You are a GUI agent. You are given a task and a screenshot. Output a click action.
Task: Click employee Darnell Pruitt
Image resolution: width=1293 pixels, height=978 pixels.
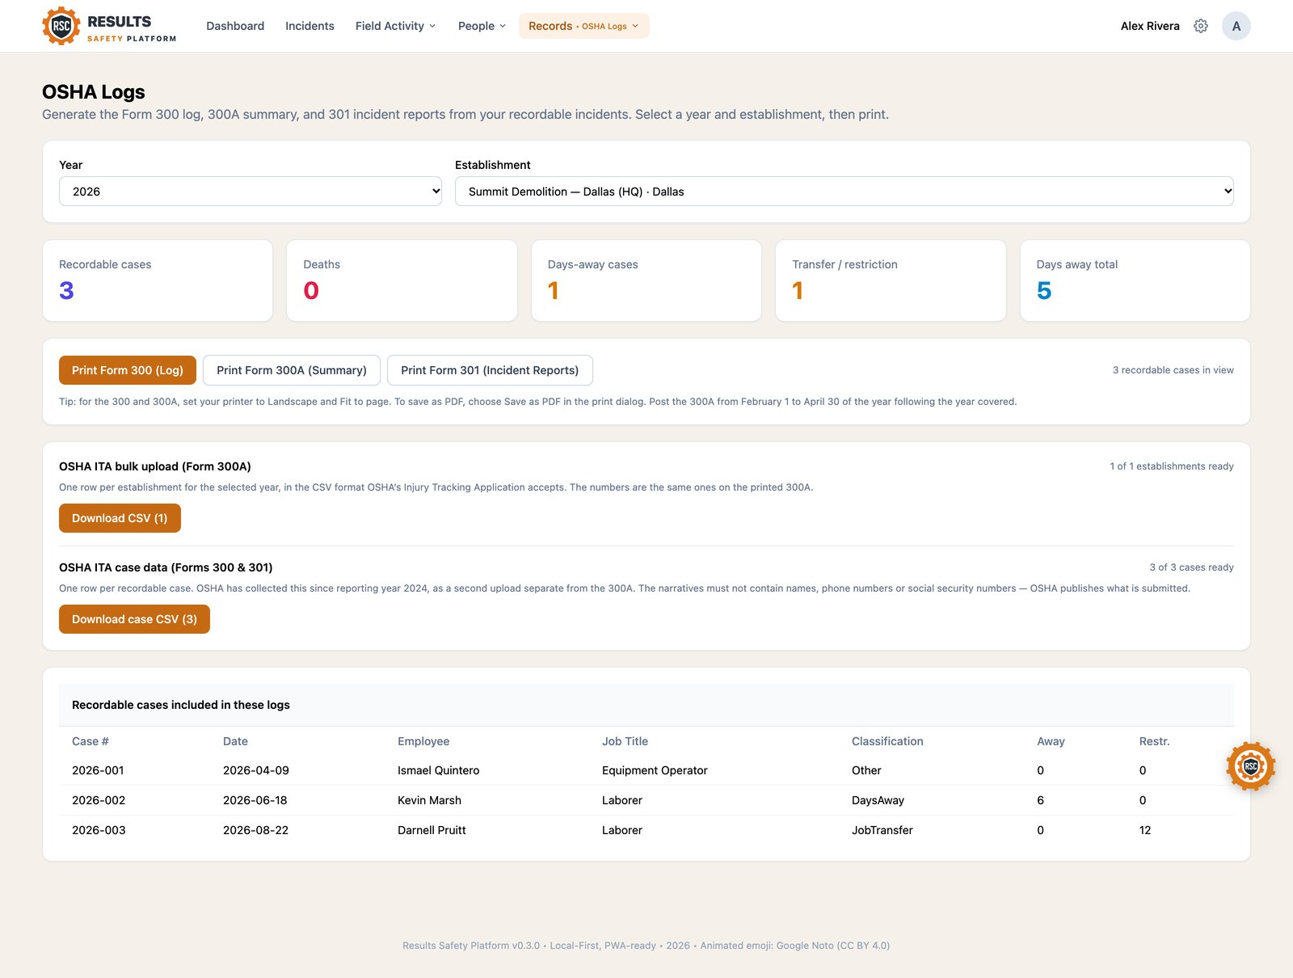432,830
